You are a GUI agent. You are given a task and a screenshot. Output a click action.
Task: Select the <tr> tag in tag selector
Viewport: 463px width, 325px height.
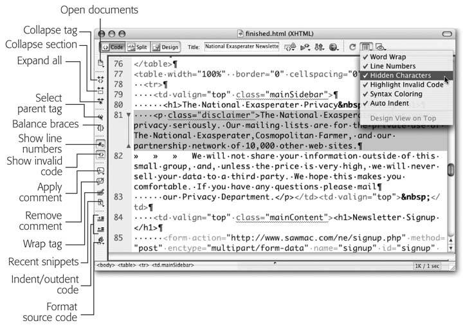pos(144,265)
